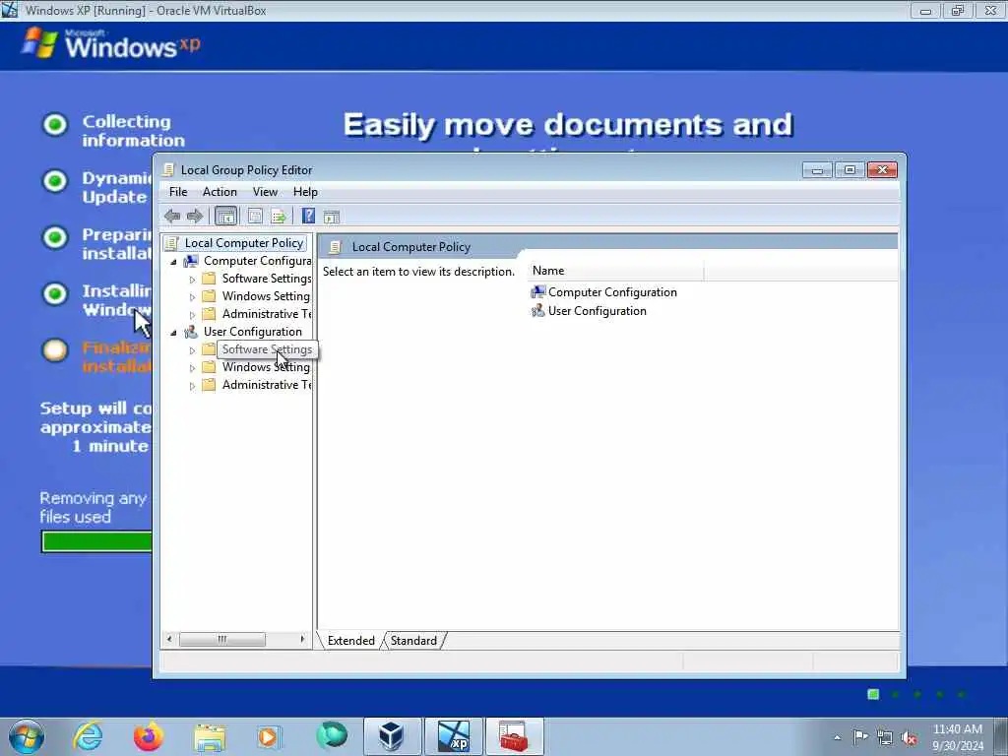
Task: Collapse the Computer Configuration tree node
Action: [173, 262]
